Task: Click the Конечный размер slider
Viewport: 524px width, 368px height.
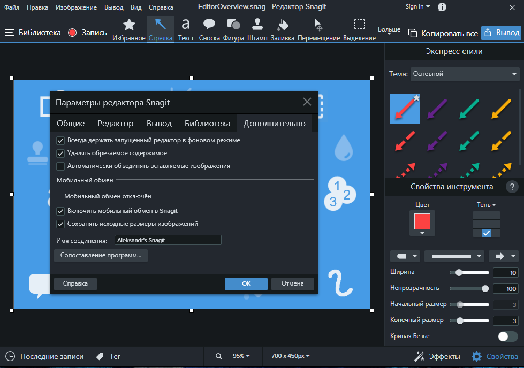Action: (x=469, y=321)
